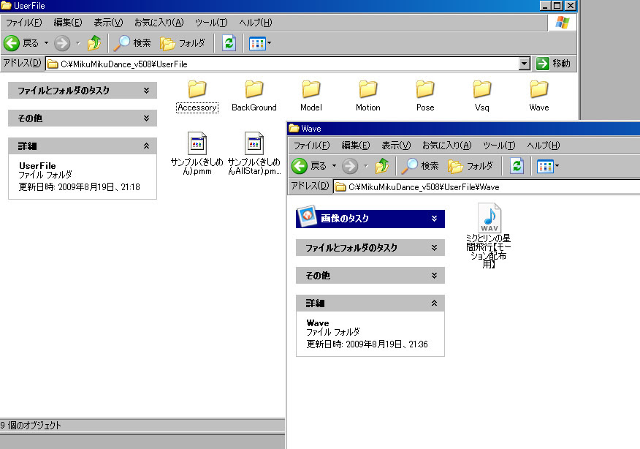Click the green Back arrow in UserFile window
The height and width of the screenshot is (449, 640).
tap(12, 43)
